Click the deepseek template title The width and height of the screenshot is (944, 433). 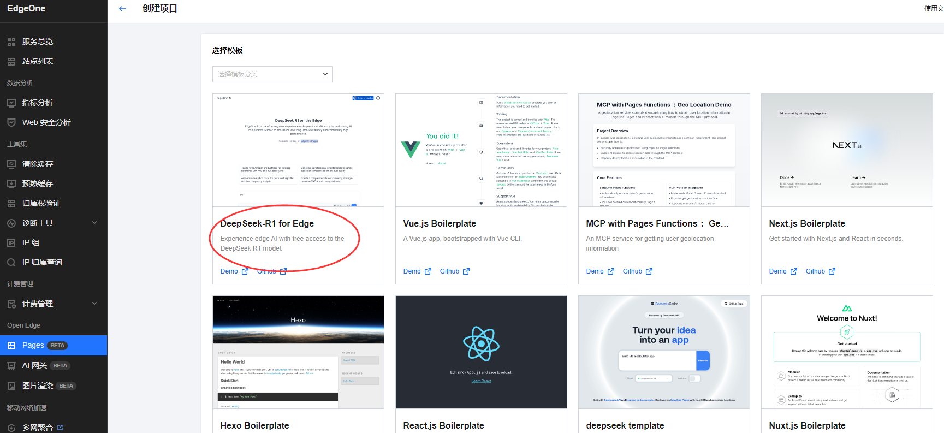pyautogui.click(x=625, y=425)
